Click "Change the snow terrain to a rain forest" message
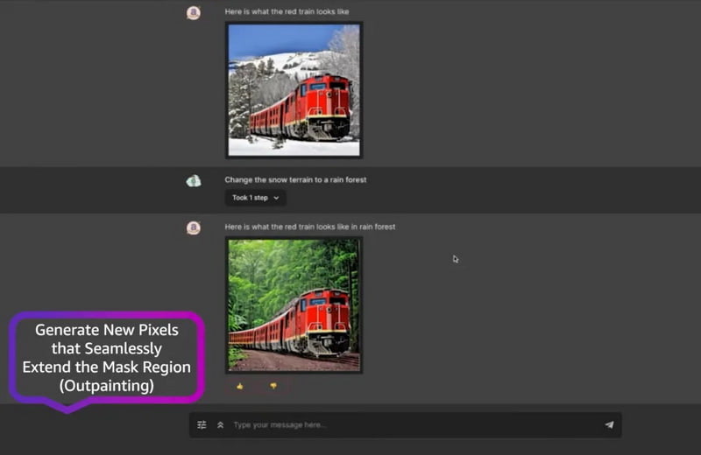701x455 pixels. point(295,180)
